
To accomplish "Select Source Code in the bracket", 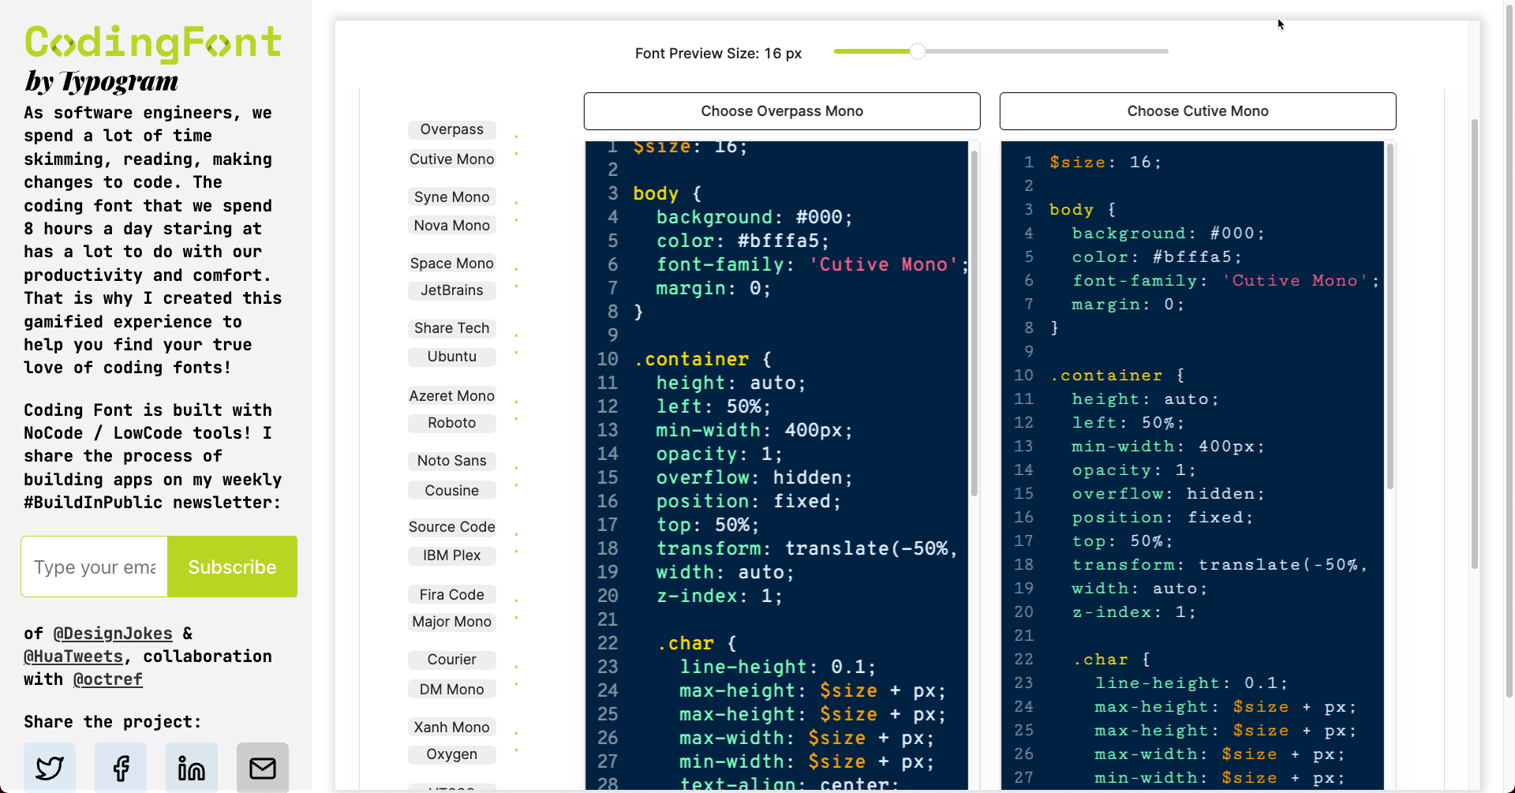I will pos(452,527).
